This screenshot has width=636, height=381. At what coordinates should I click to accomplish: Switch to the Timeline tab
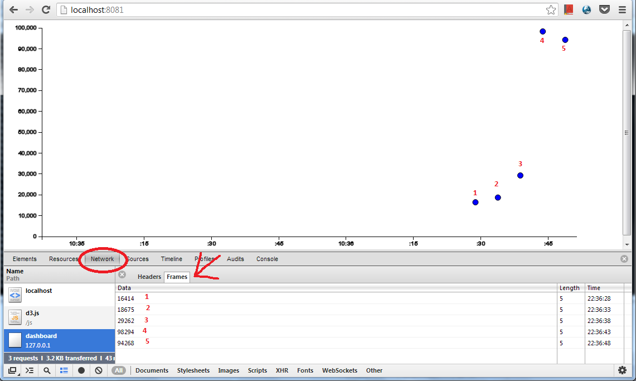(x=171, y=259)
